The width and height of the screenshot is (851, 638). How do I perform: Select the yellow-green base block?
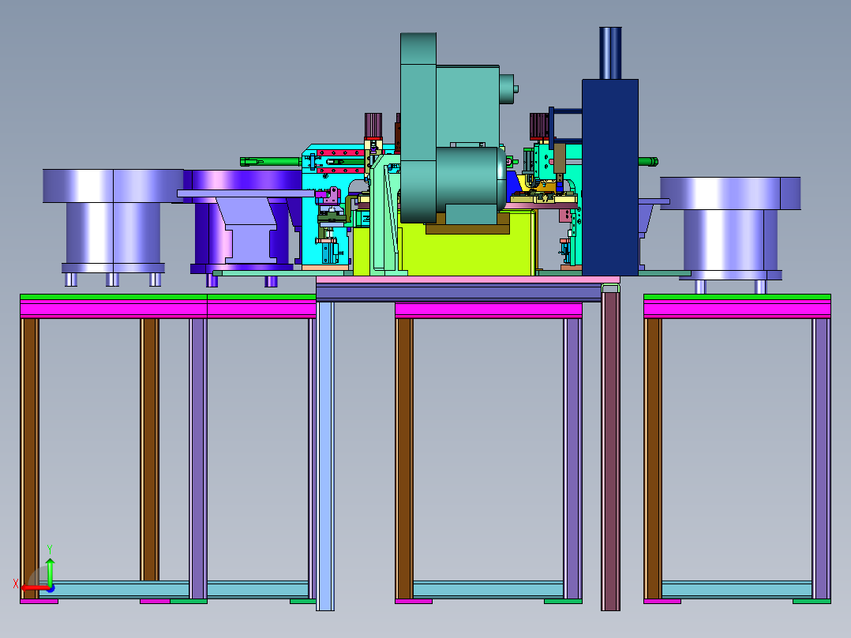[x=468, y=250]
